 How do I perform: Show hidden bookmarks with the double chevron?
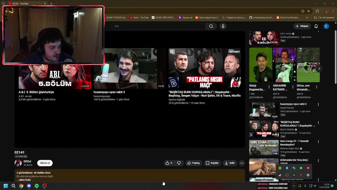307,18
